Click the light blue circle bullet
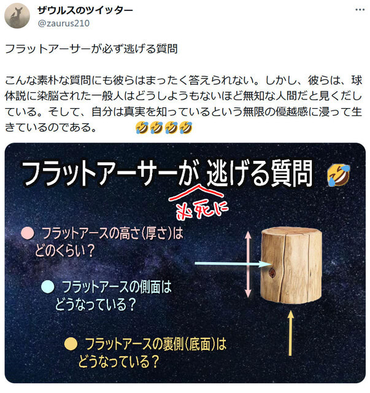370x393 pixels. coord(48,286)
